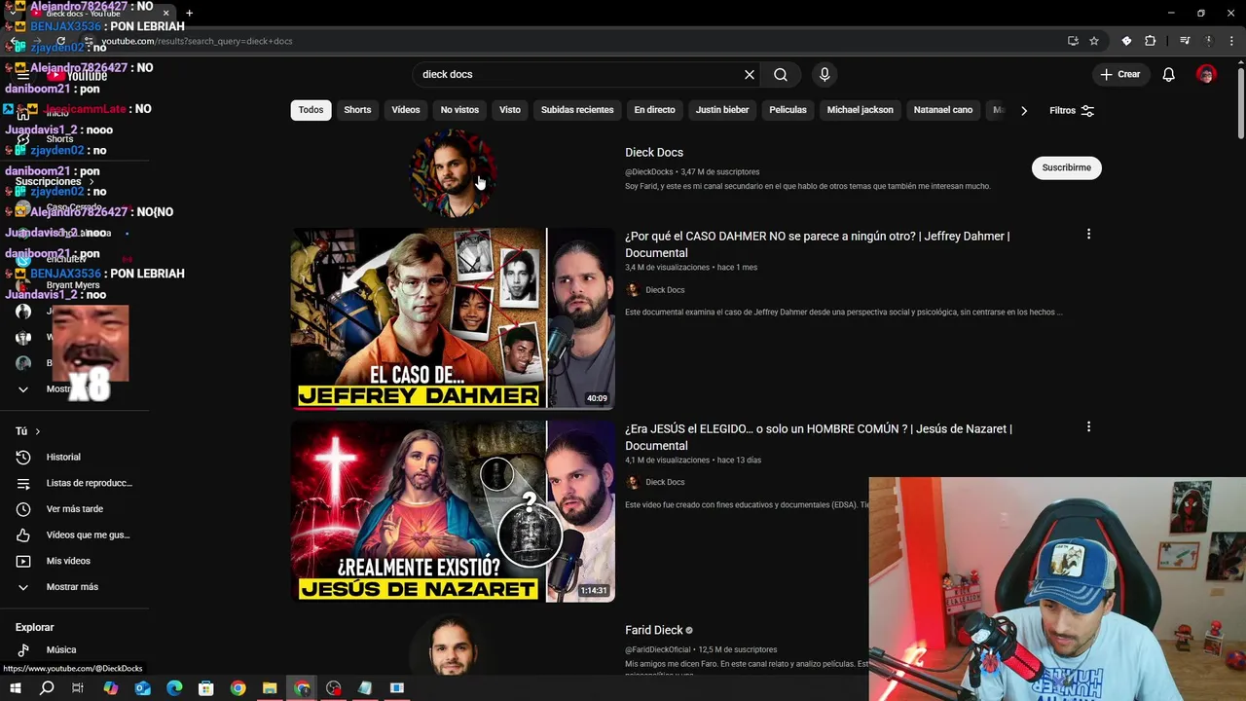Image resolution: width=1246 pixels, height=701 pixels.
Task: Click the @FaridDieckOficial handle text
Action: (x=658, y=649)
